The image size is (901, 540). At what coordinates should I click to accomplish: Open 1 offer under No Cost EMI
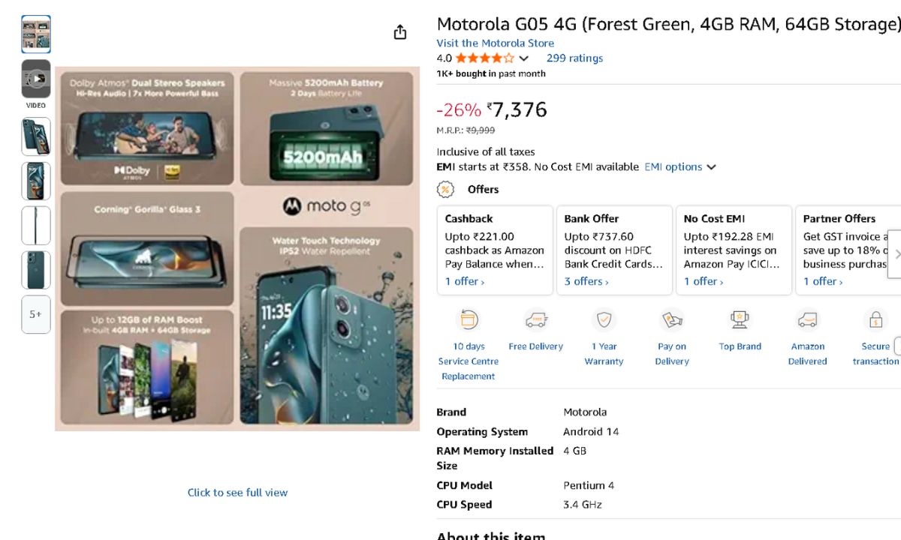[x=703, y=282]
